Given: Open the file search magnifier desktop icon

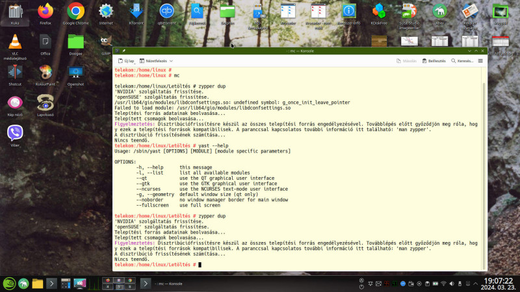Looking at the screenshot, I should click(x=197, y=14).
